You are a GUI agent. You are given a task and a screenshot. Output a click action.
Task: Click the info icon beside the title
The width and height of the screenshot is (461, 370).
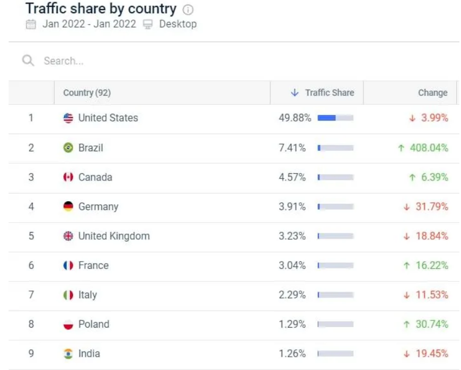188,10
